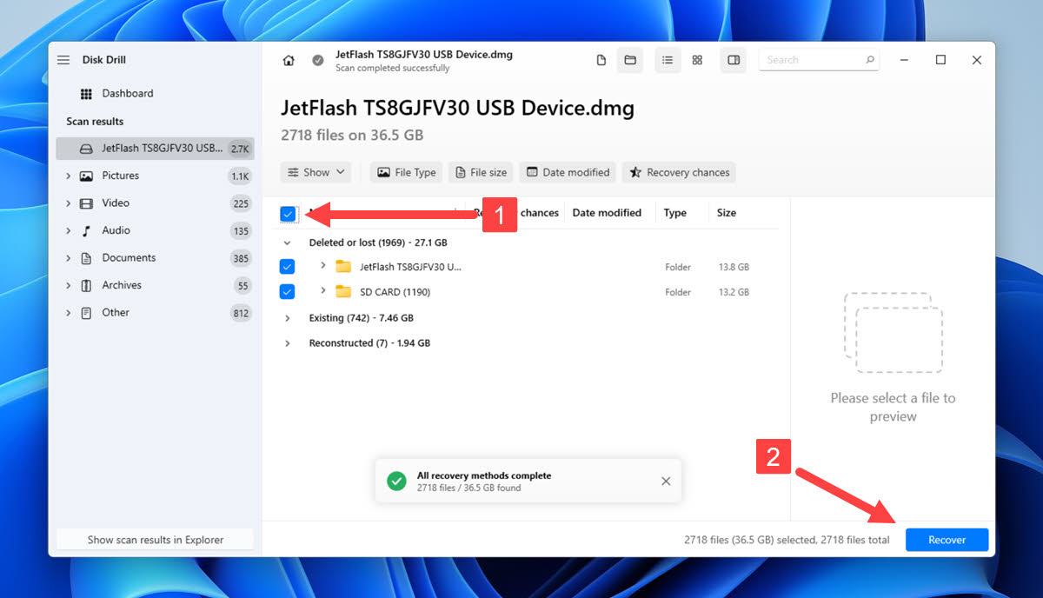Open the Pictures category

pyautogui.click(x=120, y=176)
